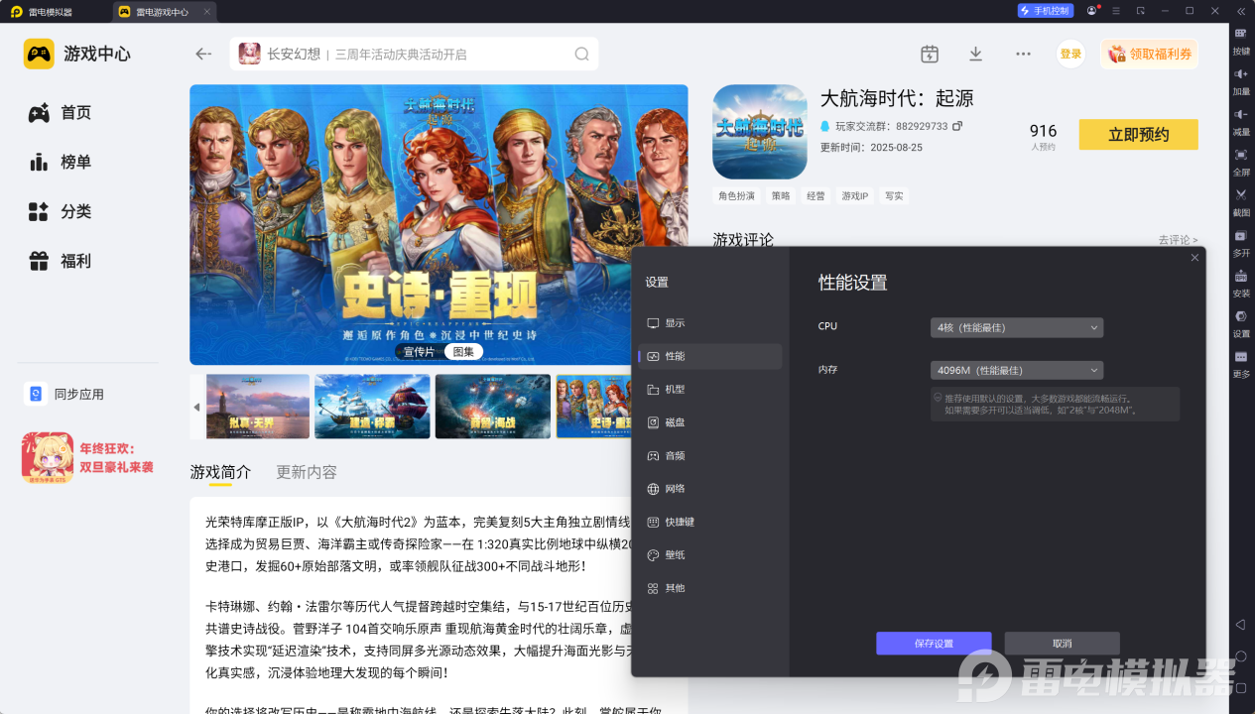Open the calendar reservation icon
Image resolution: width=1255 pixels, height=714 pixels.
(930, 54)
